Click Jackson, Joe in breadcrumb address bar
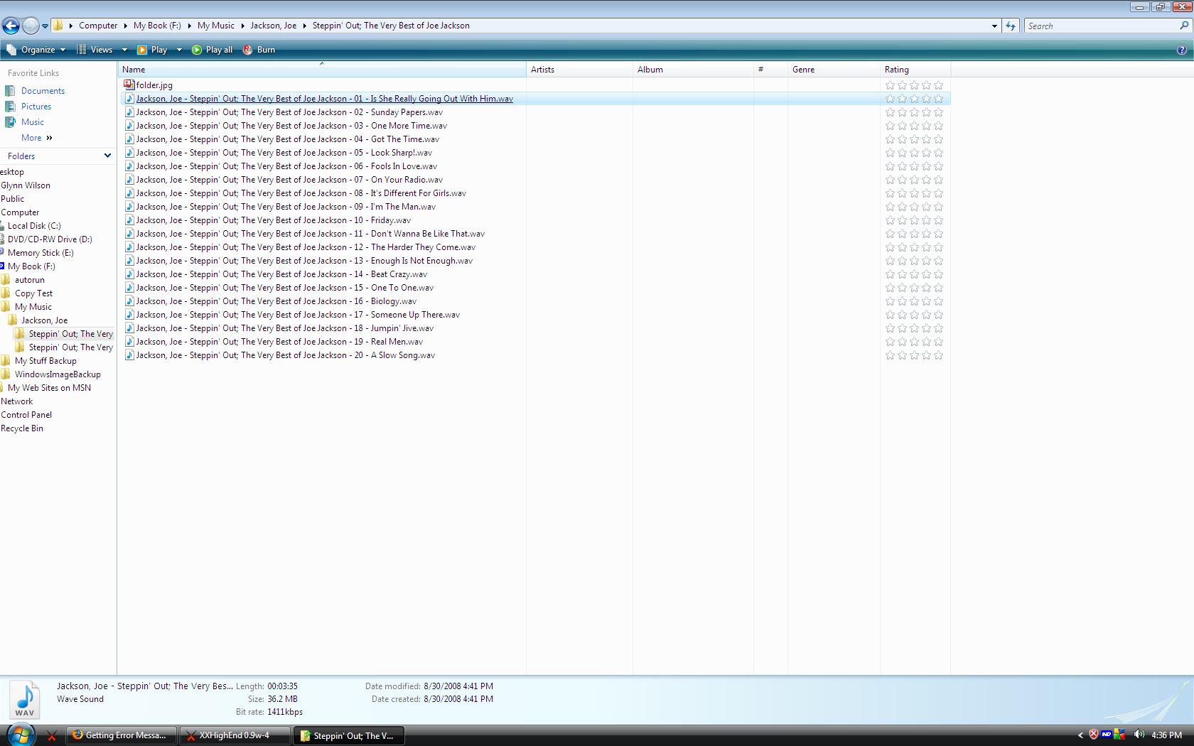The image size is (1194, 746). [274, 26]
